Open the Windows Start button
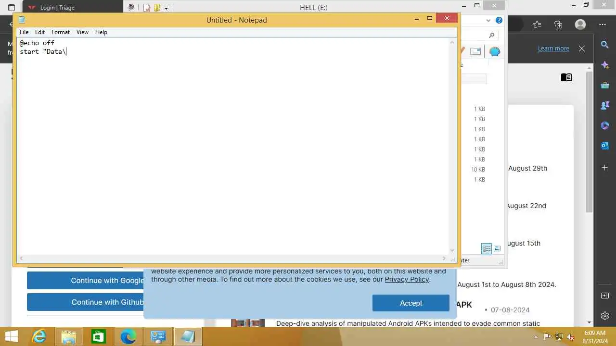This screenshot has height=346, width=616. tap(11, 337)
